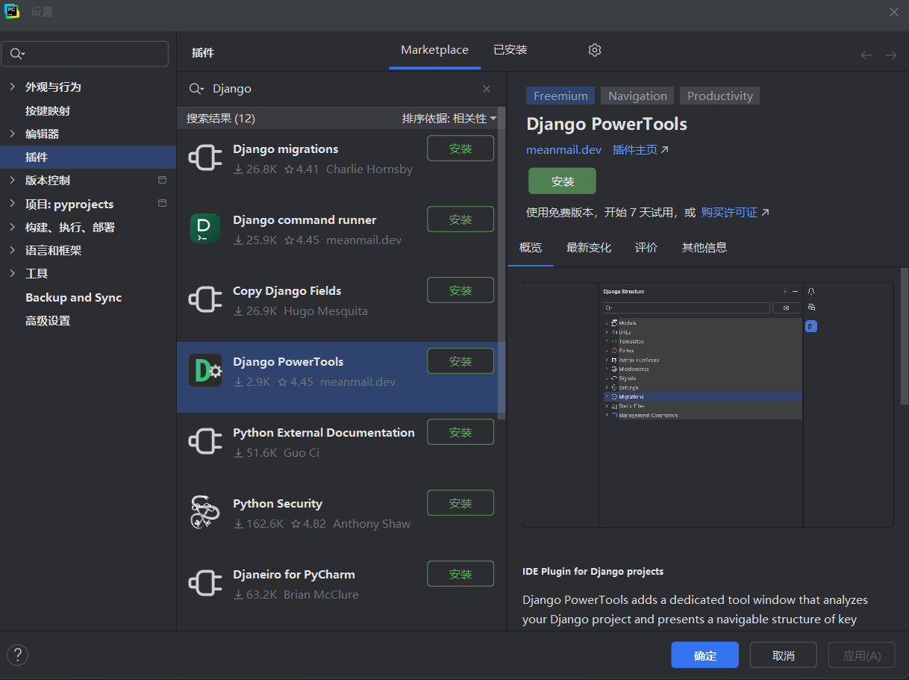Focus the settings search field

tap(85, 54)
